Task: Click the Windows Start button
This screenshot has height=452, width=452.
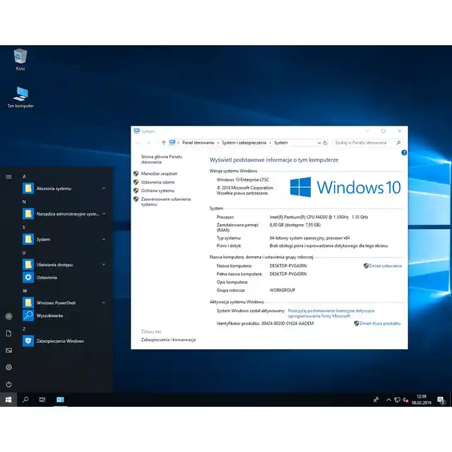Action: click(8, 399)
